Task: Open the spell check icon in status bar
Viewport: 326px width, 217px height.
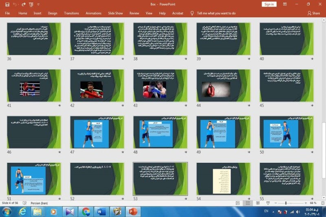Action: [24, 203]
